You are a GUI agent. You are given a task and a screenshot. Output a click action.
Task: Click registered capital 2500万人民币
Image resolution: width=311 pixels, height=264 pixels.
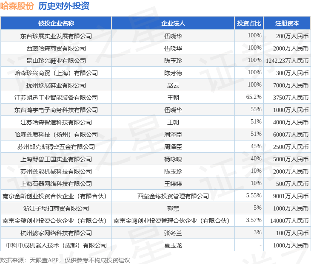point(291,147)
